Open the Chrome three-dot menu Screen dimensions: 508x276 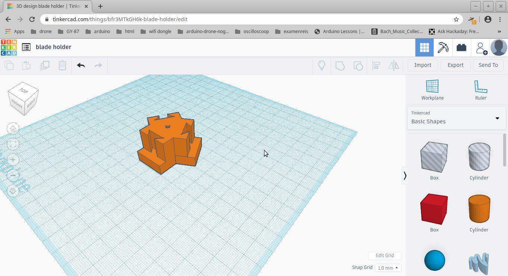(500, 19)
